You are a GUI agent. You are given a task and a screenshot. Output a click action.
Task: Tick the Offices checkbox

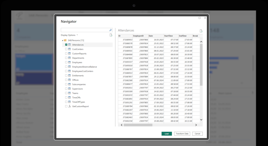[x=66, y=80]
